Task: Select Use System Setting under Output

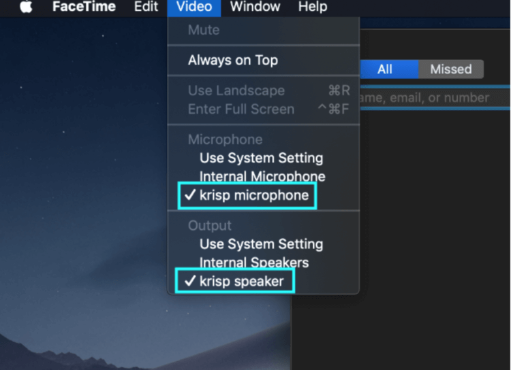Action: [263, 244]
